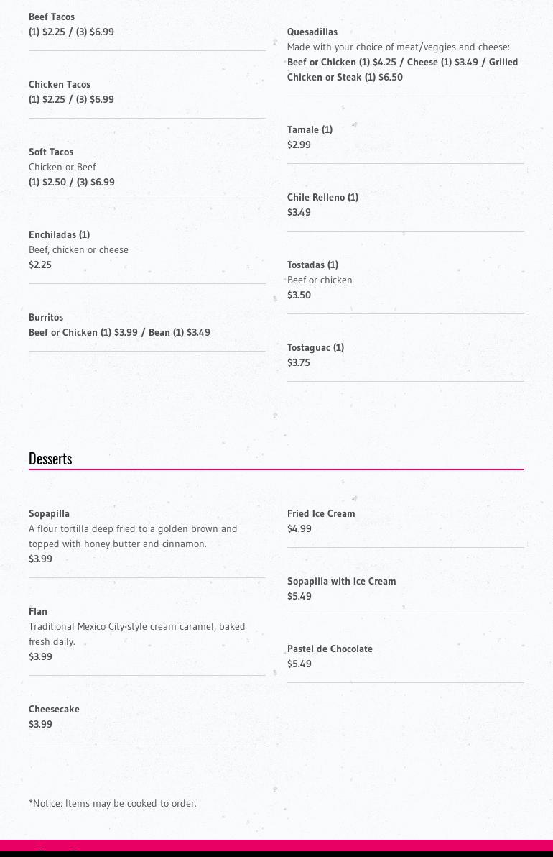Click the Flan dessert title

point(38,611)
